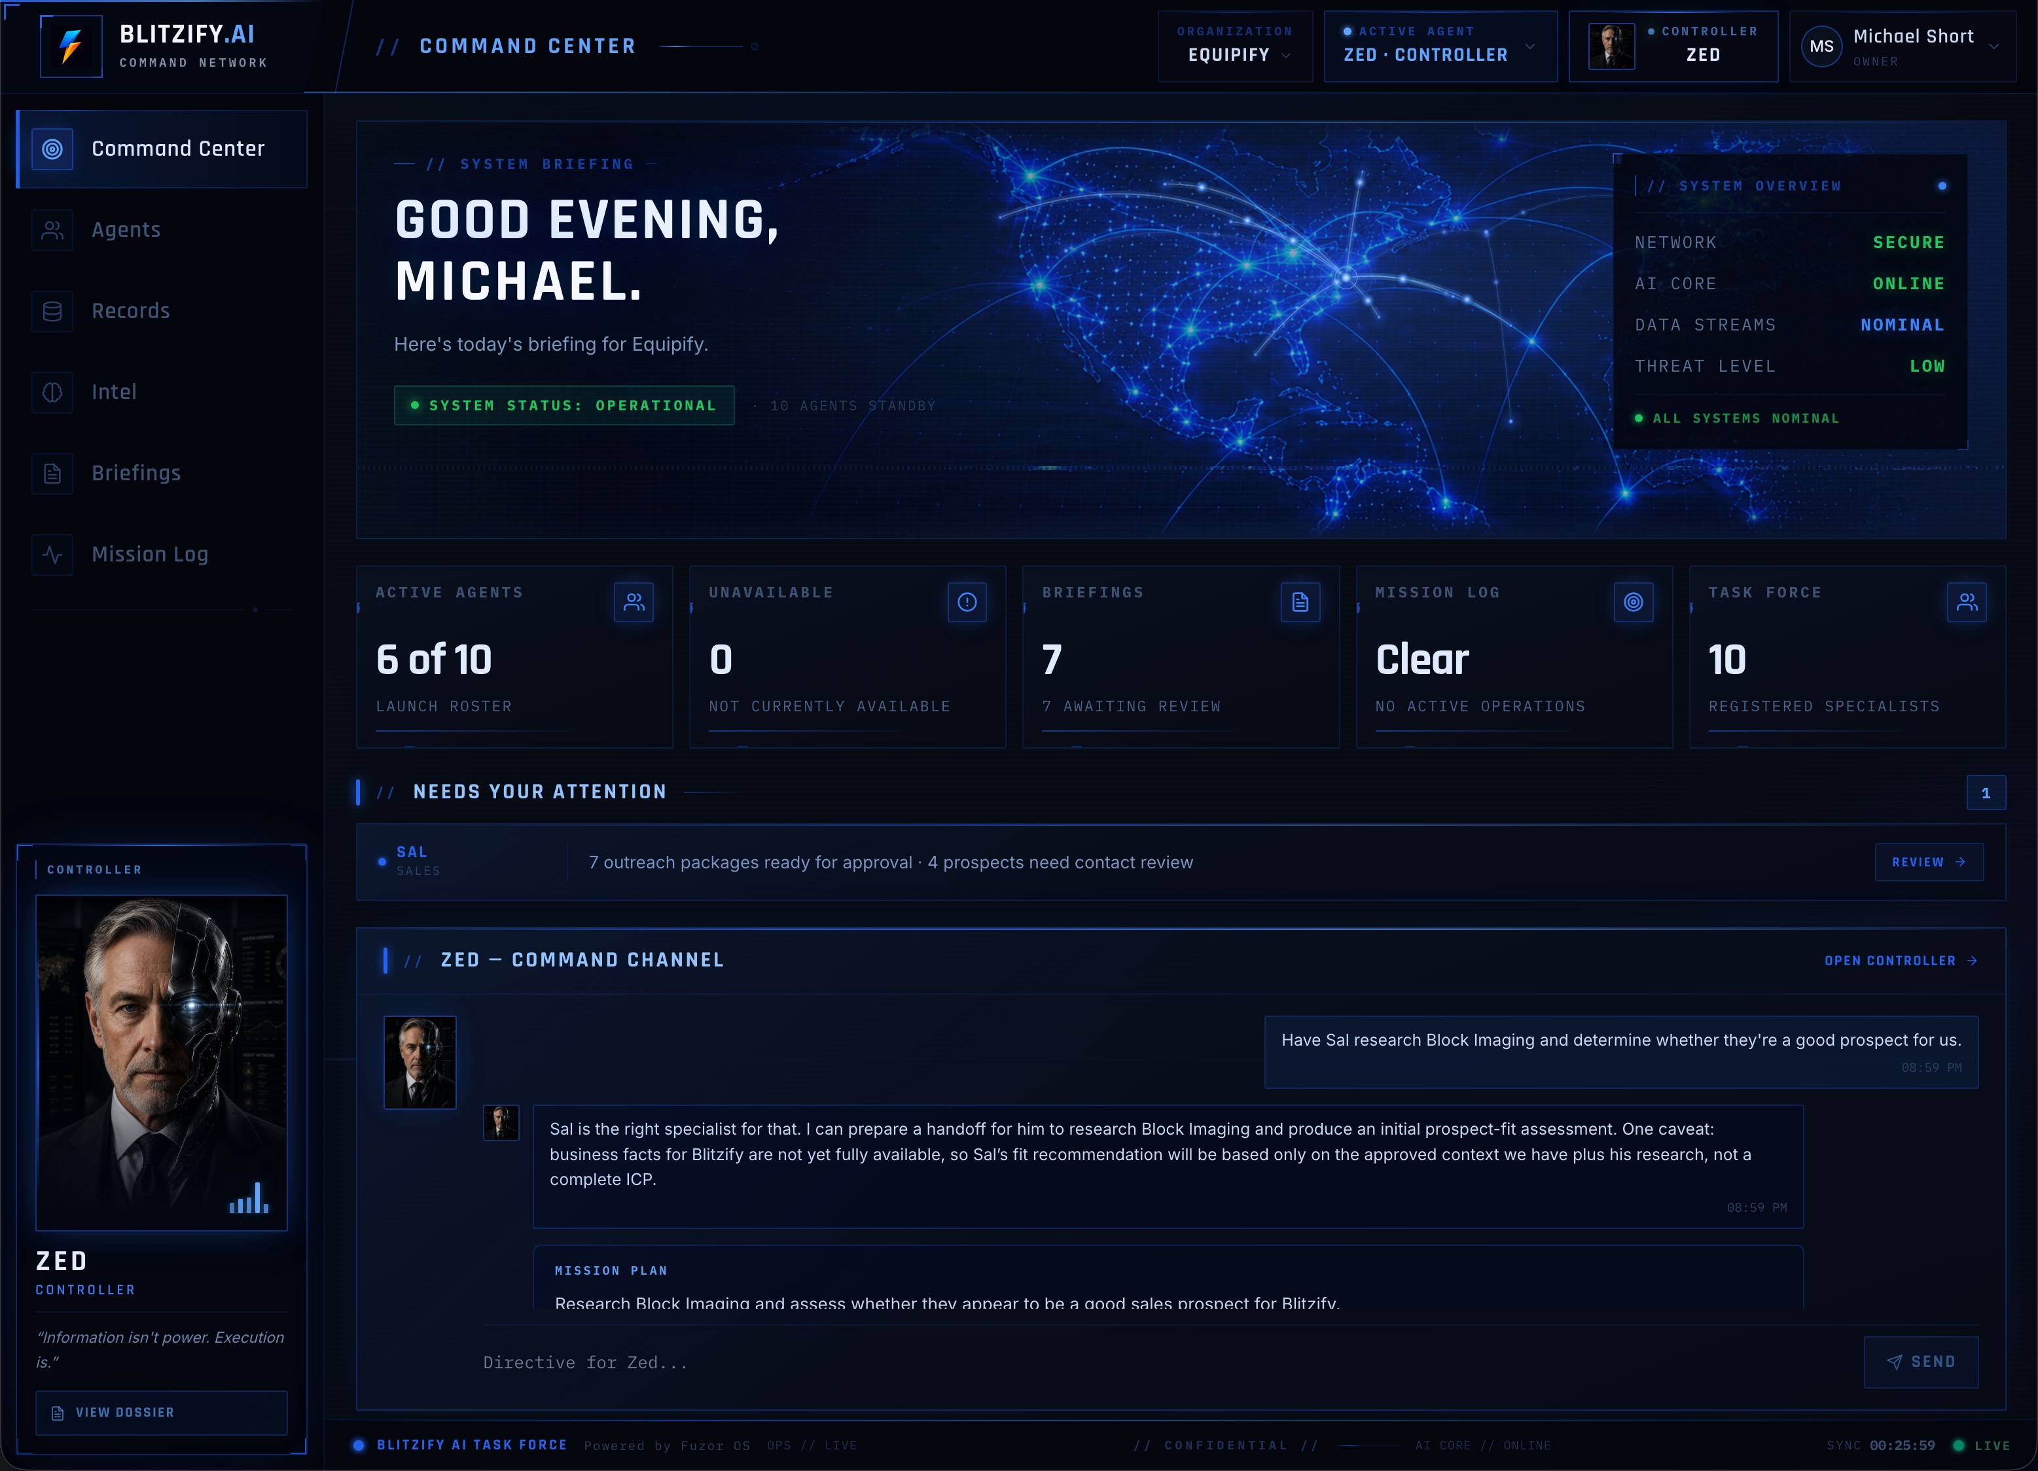Open the Organization Equipify dropdown
The width and height of the screenshot is (2038, 1471).
pyautogui.click(x=1235, y=46)
